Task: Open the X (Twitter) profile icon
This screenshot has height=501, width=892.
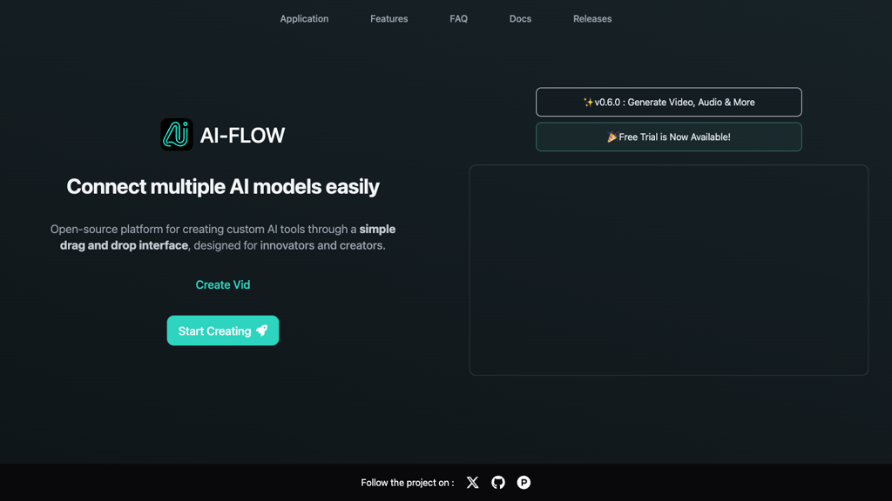Action: (472, 483)
